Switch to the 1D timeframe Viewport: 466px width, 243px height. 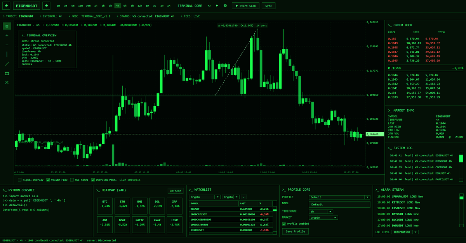pos(147,6)
